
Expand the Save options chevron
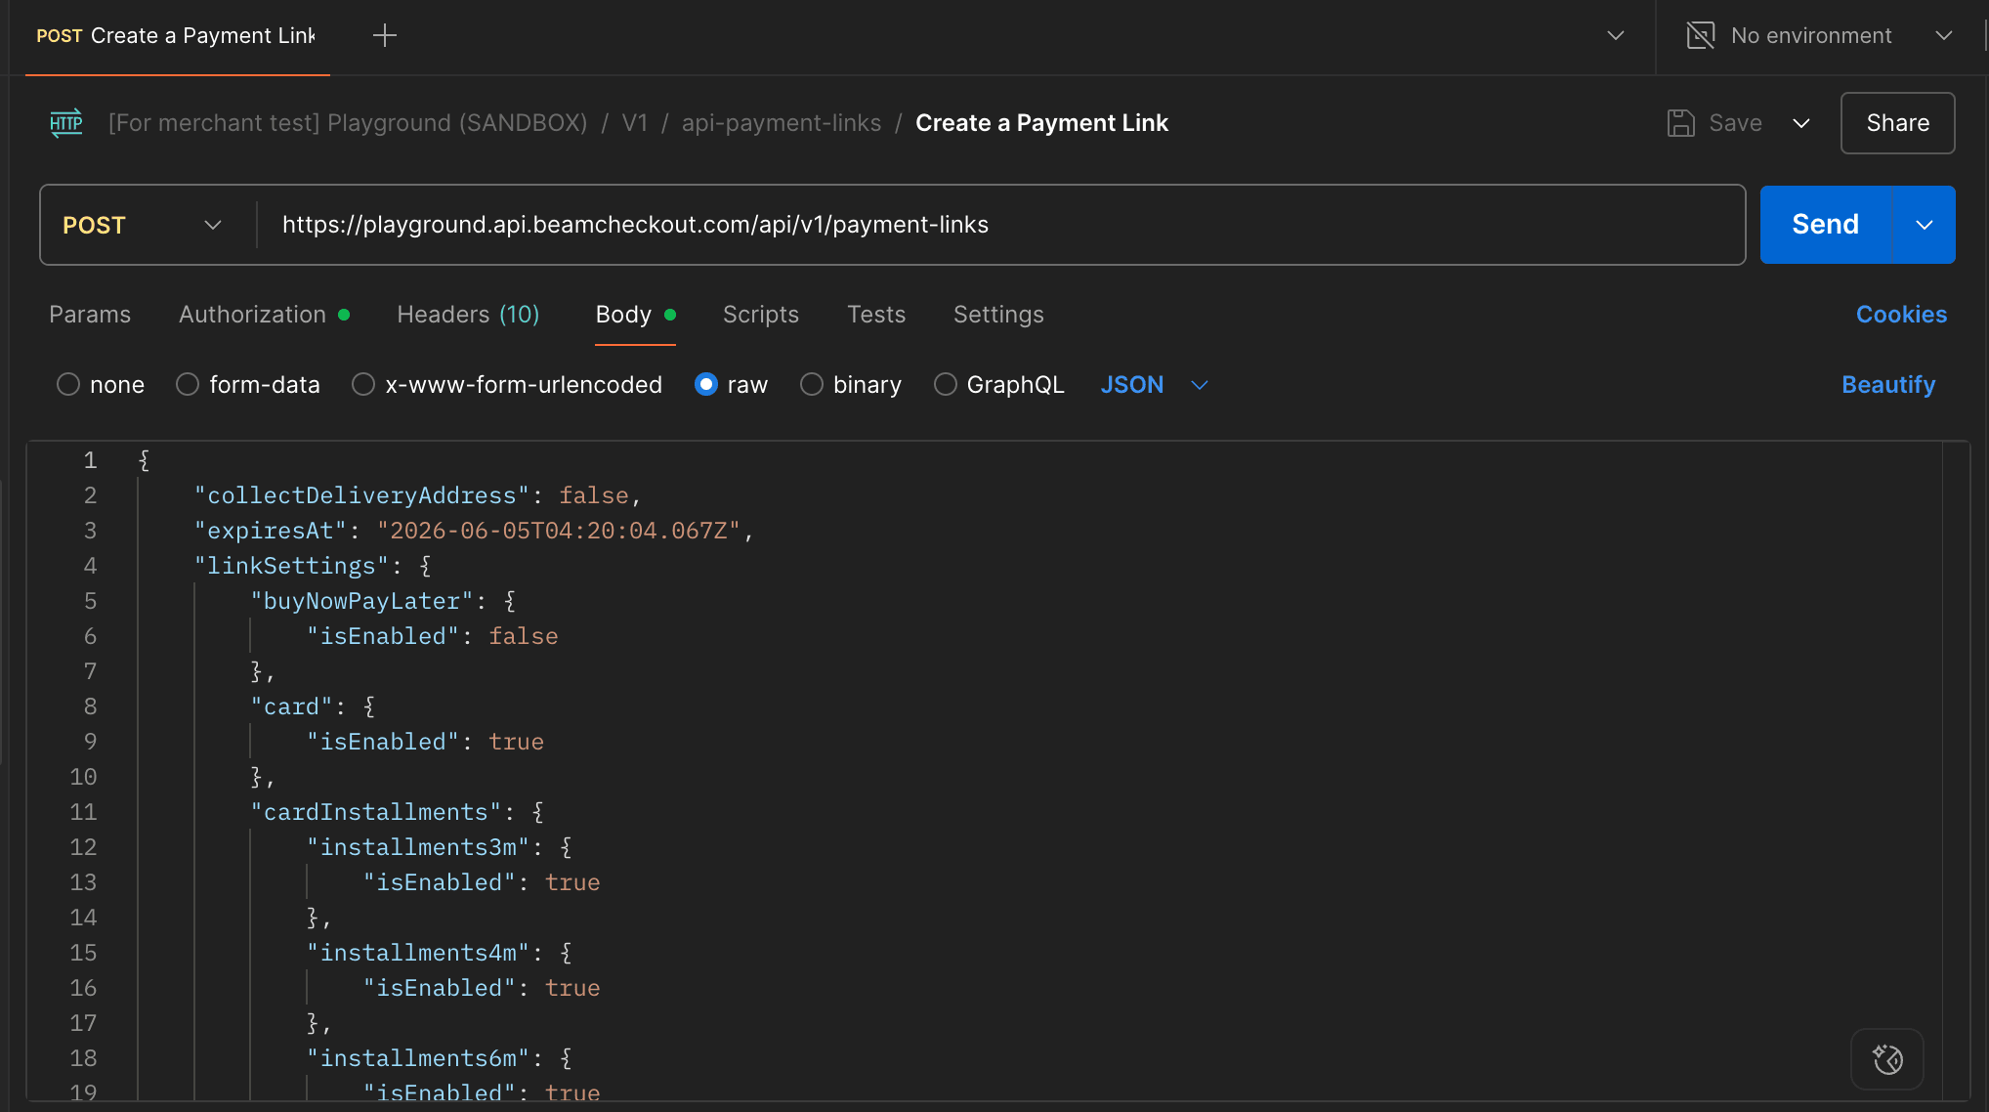[x=1801, y=124]
